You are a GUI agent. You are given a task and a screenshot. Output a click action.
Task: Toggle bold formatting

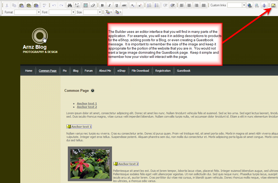102,5
